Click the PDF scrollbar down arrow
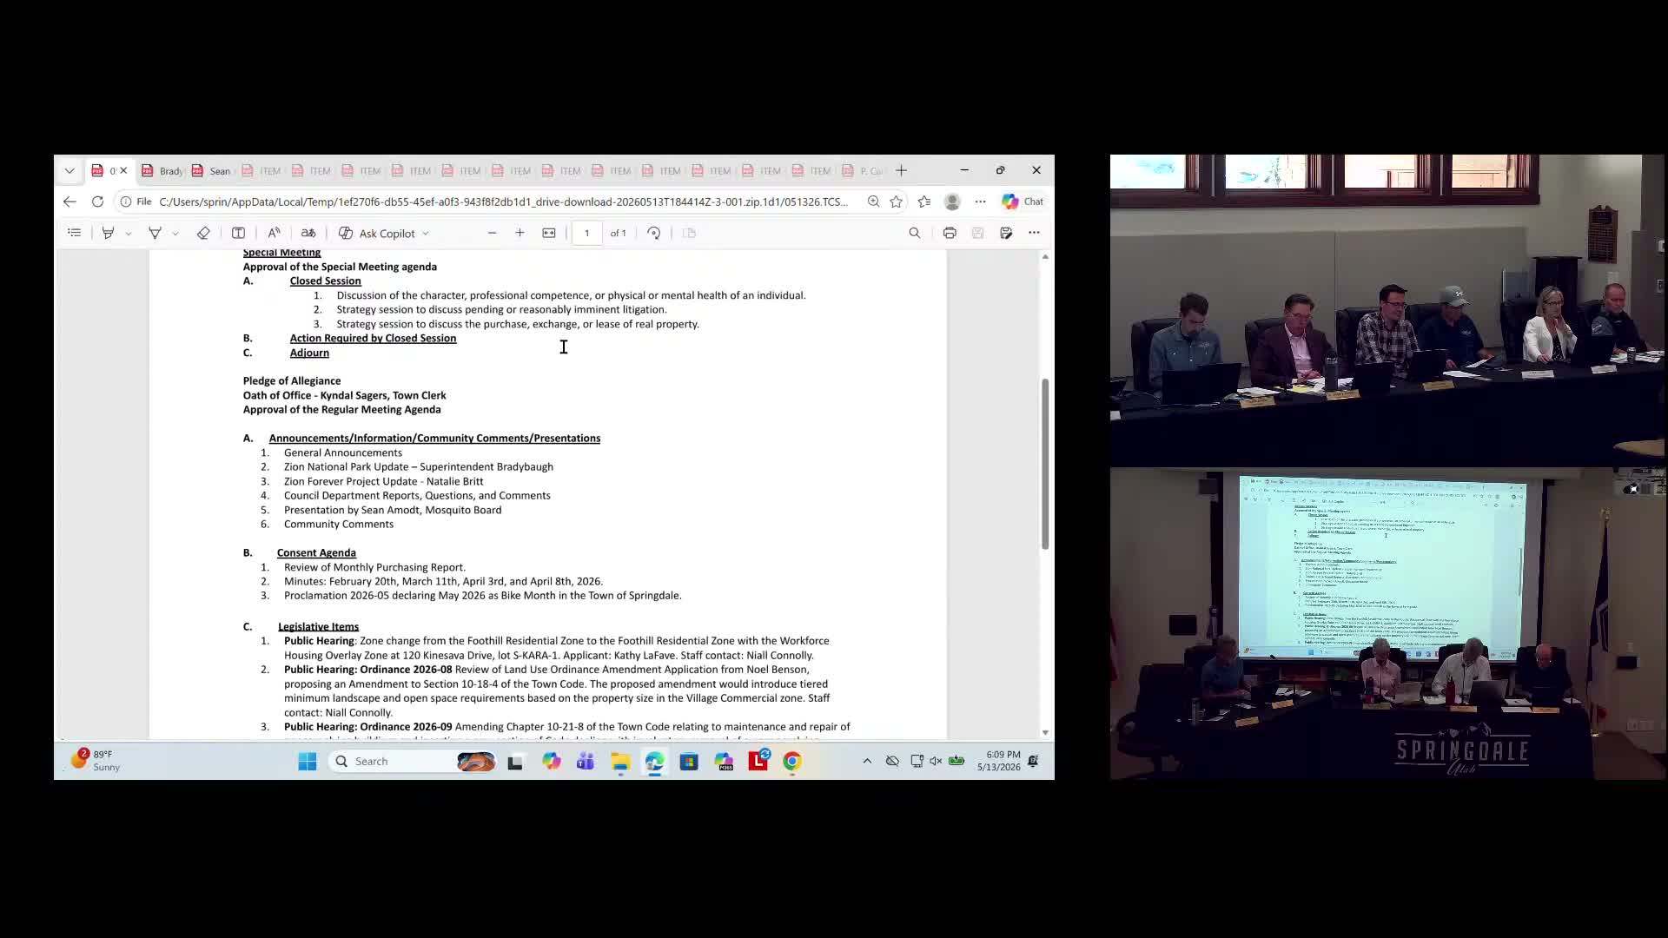The height and width of the screenshot is (938, 1668). click(1045, 732)
